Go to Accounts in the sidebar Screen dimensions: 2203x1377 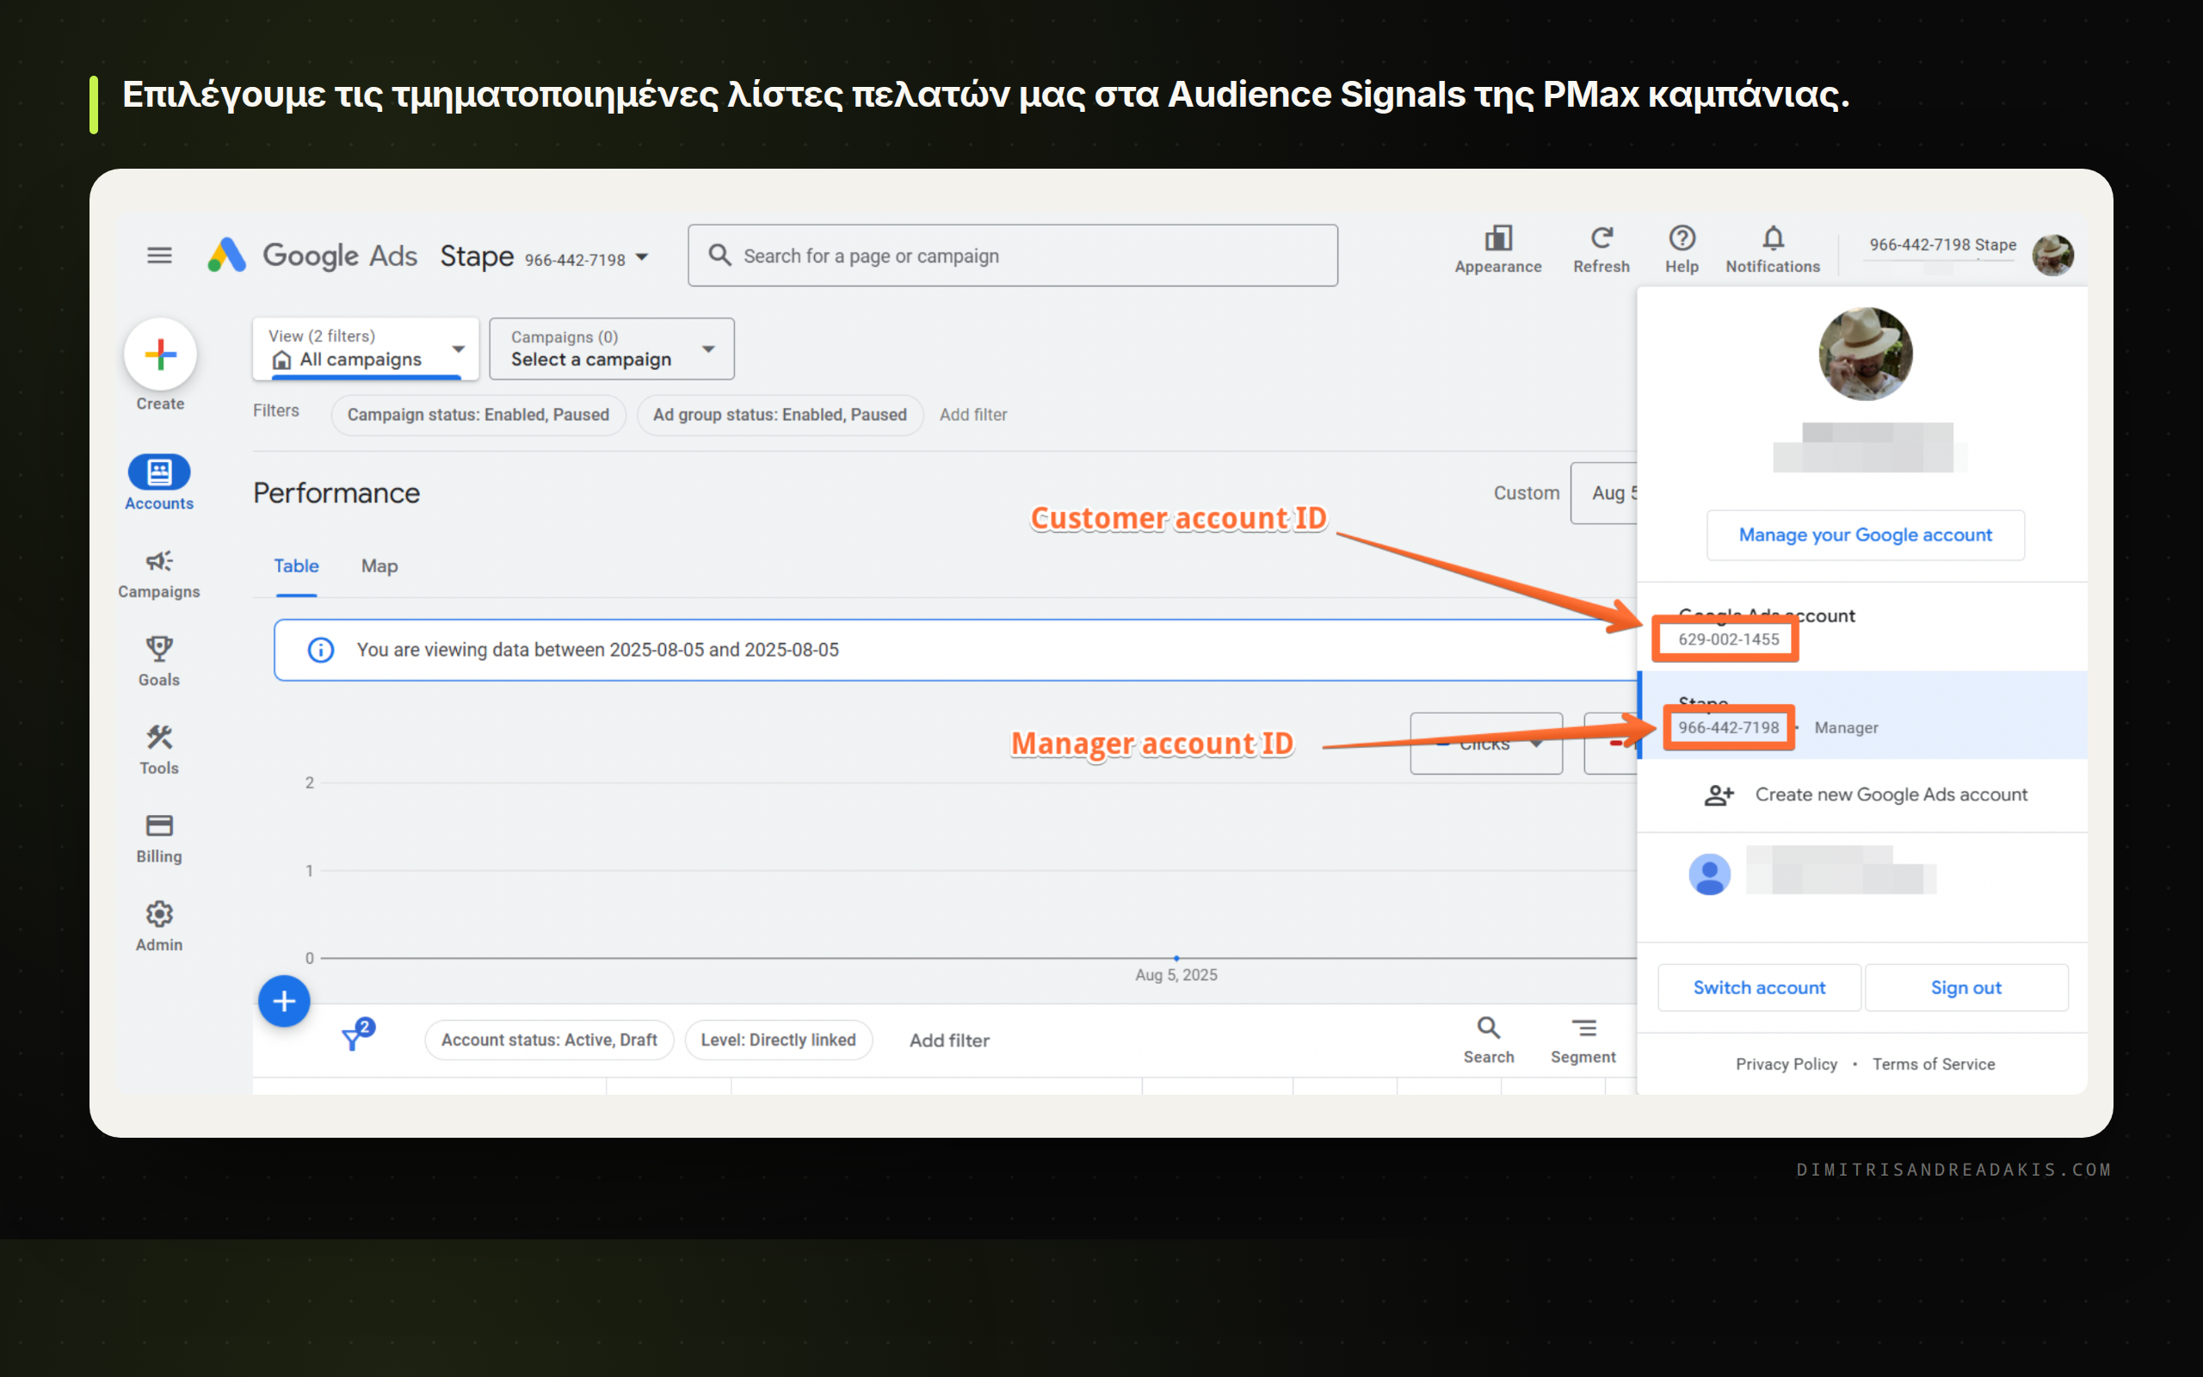(x=159, y=483)
